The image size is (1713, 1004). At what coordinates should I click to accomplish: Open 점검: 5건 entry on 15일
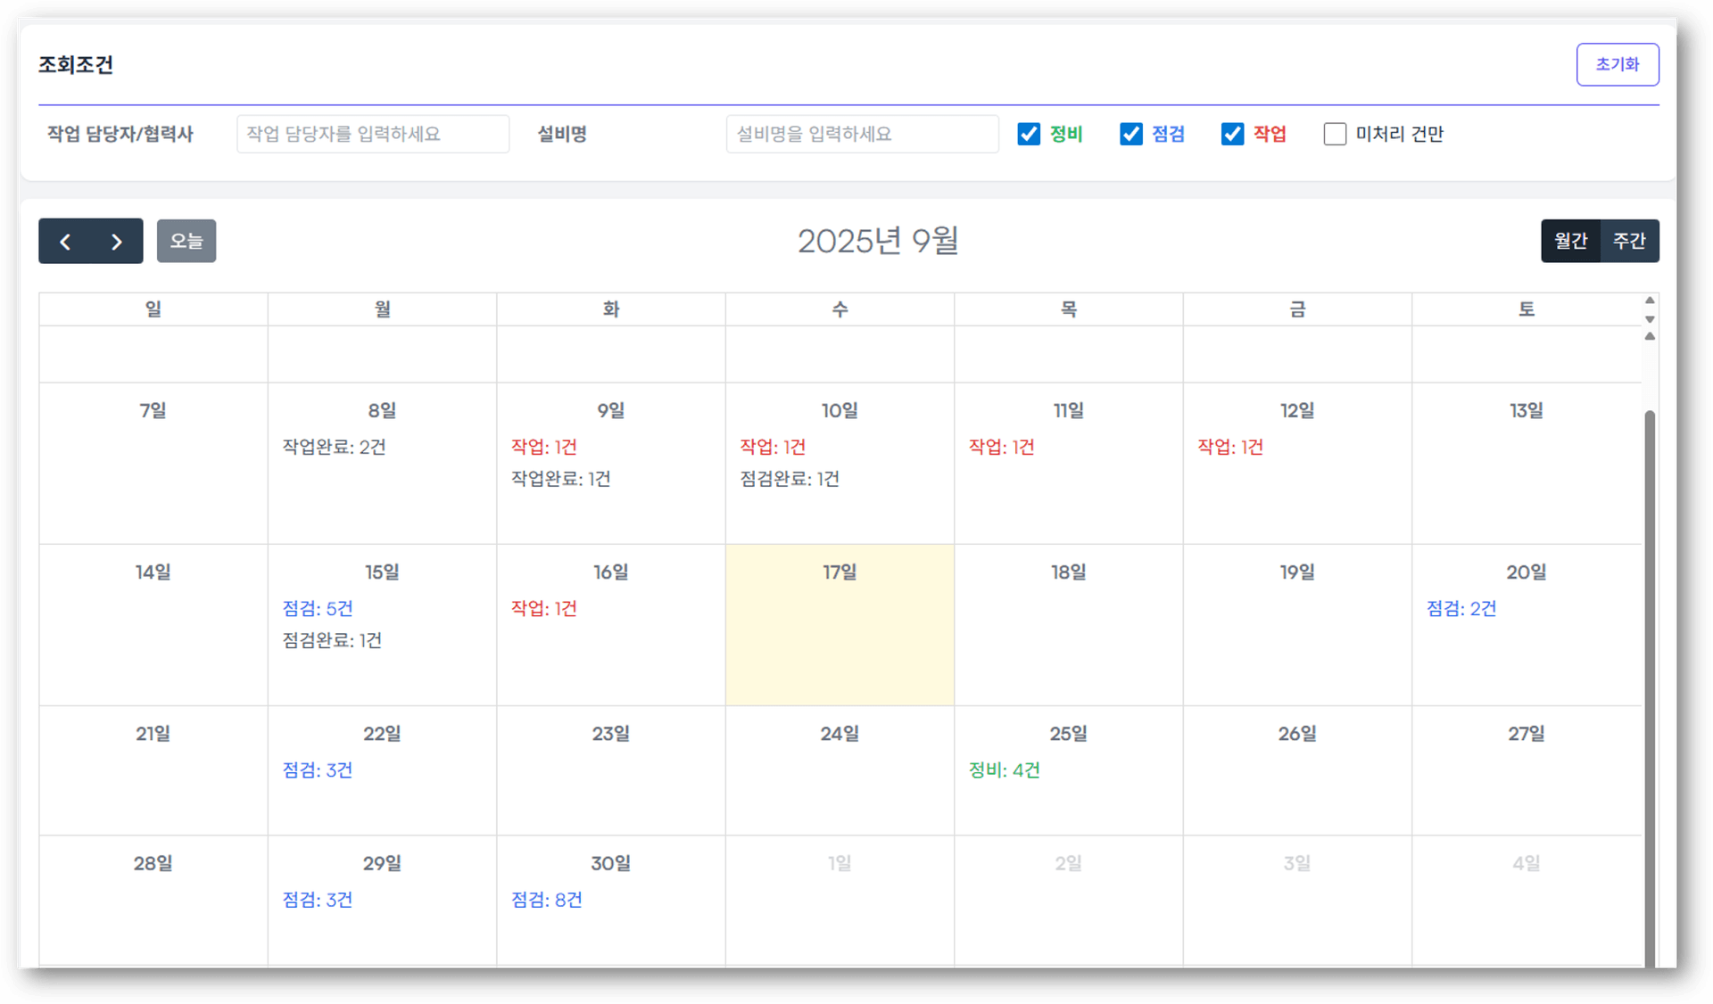pos(318,609)
